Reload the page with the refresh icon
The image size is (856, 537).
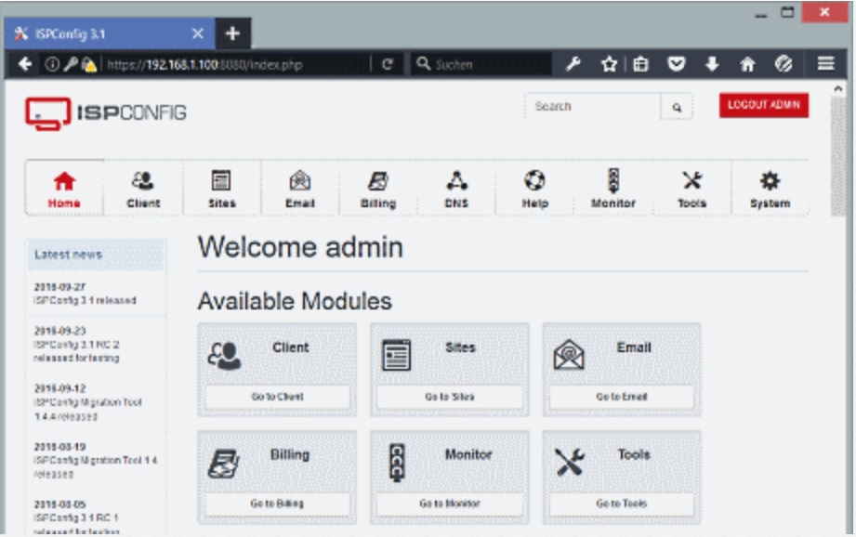(387, 64)
